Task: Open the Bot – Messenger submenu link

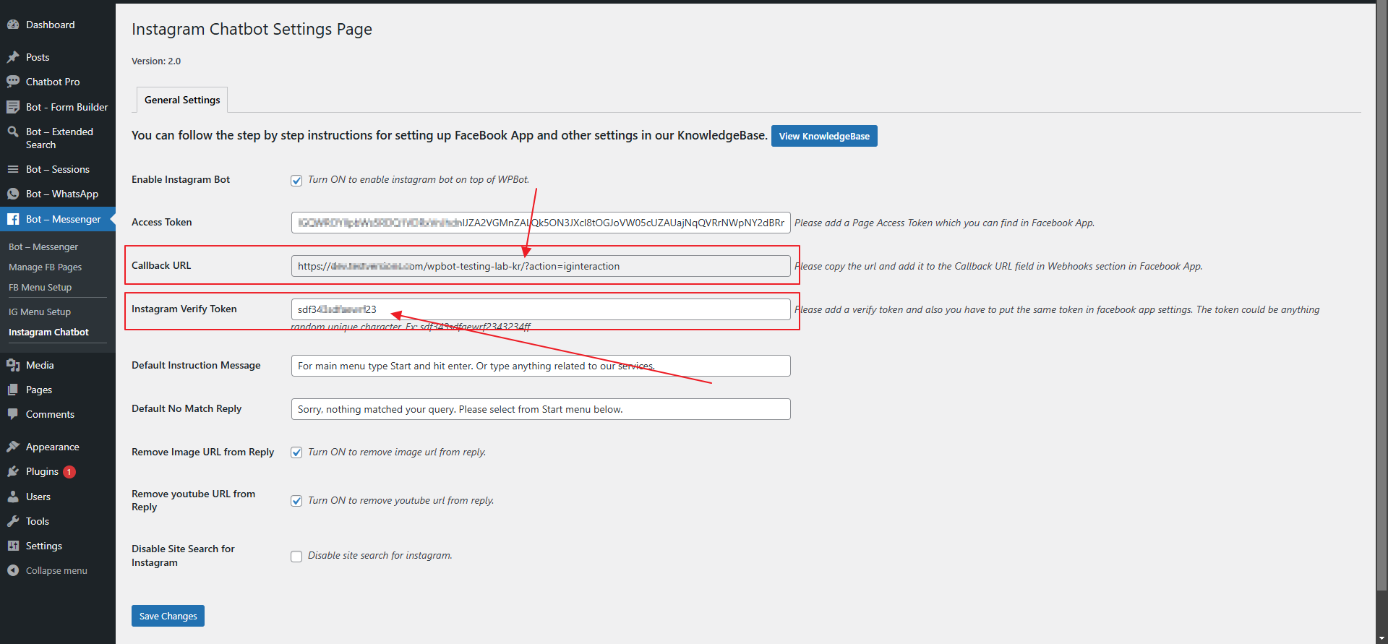Action: coord(43,246)
